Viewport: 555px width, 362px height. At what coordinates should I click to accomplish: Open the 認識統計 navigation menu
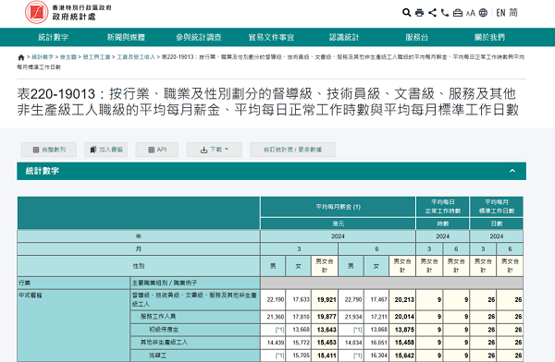tap(344, 37)
